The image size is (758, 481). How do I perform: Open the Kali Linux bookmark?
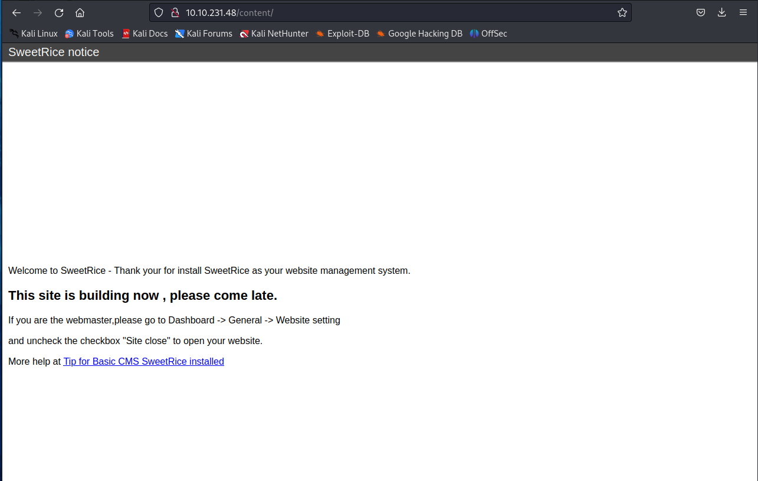[34, 34]
